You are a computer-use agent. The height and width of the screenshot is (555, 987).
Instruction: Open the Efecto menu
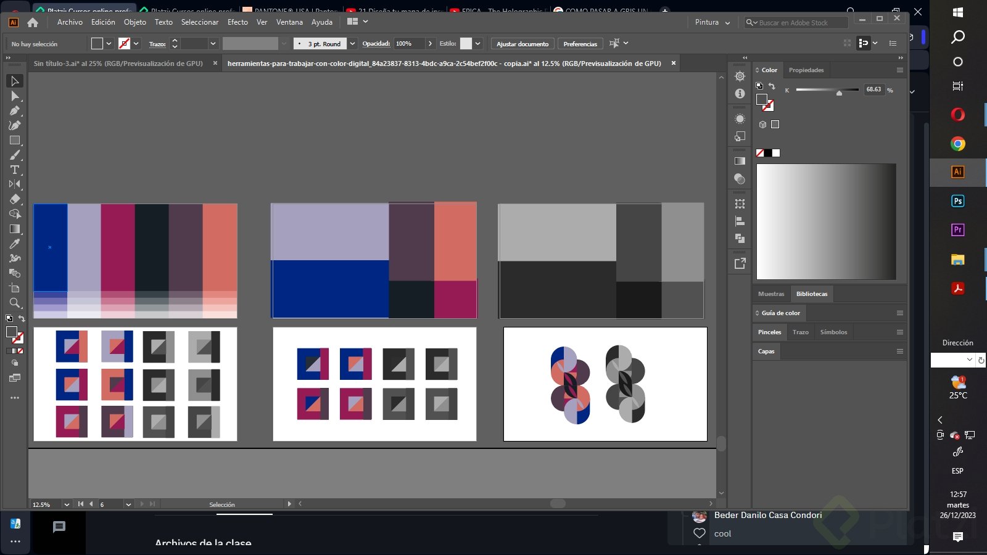pyautogui.click(x=237, y=22)
